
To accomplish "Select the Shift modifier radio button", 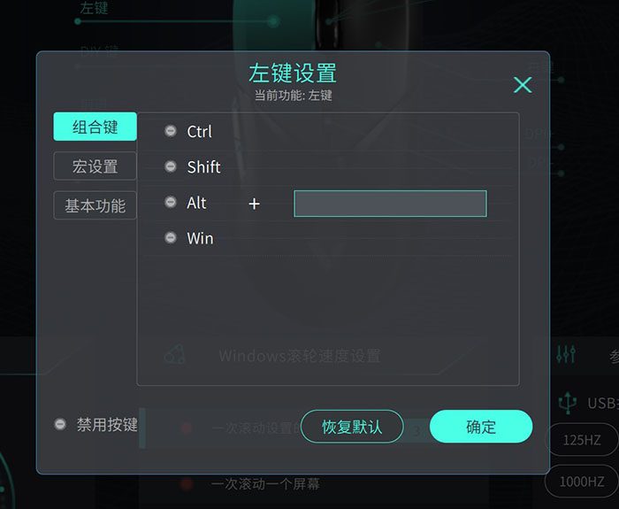I will click(171, 166).
